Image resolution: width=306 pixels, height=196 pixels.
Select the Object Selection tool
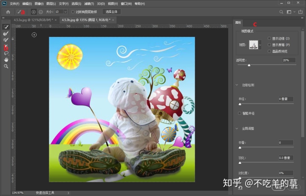(6, 47)
